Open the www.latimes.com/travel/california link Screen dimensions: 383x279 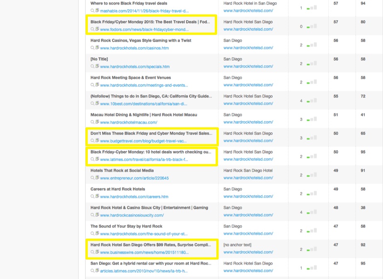coord(144,159)
